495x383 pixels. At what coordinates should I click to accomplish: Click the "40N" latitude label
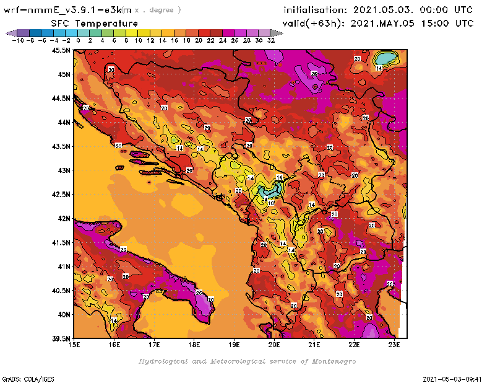[x=64, y=315]
